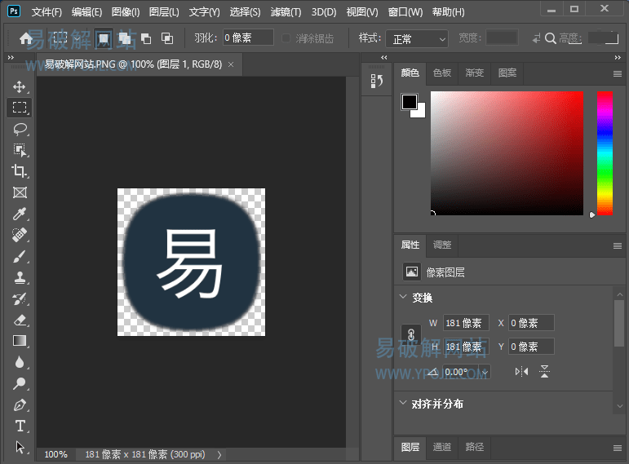Select the Dodge tool
This screenshot has height=464, width=629.
pos(20,383)
